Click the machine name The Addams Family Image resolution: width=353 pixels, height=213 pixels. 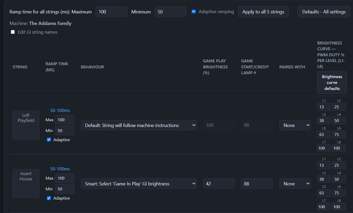(x=50, y=23)
